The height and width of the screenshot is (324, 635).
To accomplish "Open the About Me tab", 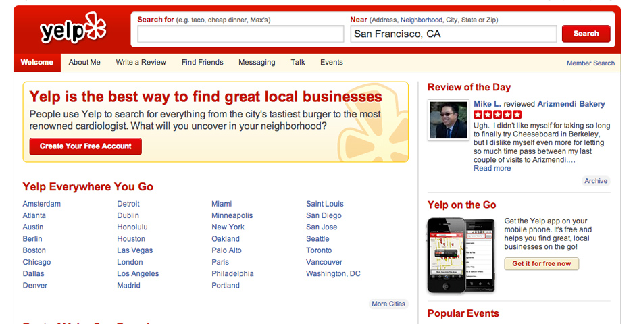I will tap(84, 62).
